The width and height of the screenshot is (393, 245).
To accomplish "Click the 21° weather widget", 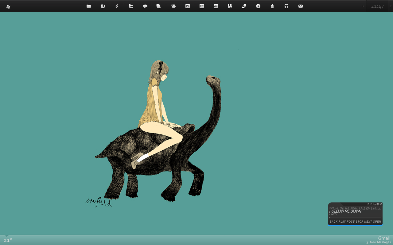I will [8, 240].
